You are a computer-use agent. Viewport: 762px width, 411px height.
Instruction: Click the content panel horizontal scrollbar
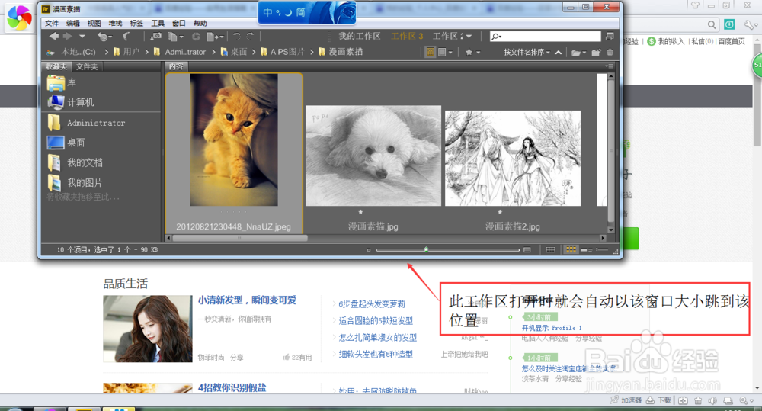click(240, 239)
